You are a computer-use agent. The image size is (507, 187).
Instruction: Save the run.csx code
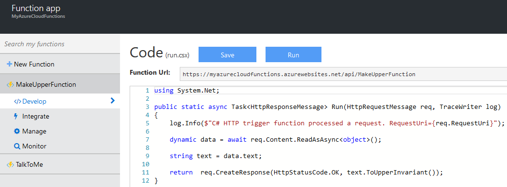(x=227, y=54)
